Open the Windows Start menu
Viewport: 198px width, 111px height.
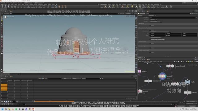point(2,109)
